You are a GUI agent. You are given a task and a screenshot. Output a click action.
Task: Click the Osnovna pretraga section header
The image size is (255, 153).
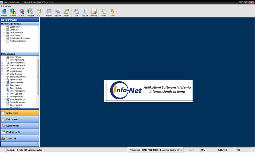point(20,23)
